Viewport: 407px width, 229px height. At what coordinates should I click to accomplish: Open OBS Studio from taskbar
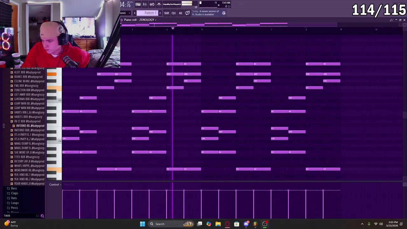coord(265,224)
